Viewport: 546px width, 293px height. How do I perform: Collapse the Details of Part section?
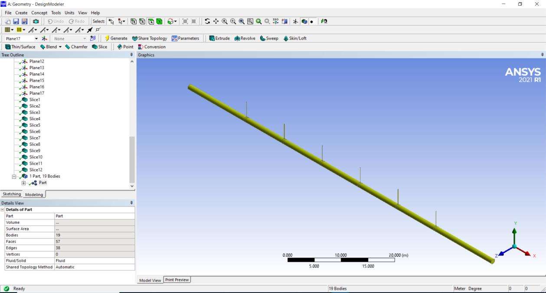(3, 209)
